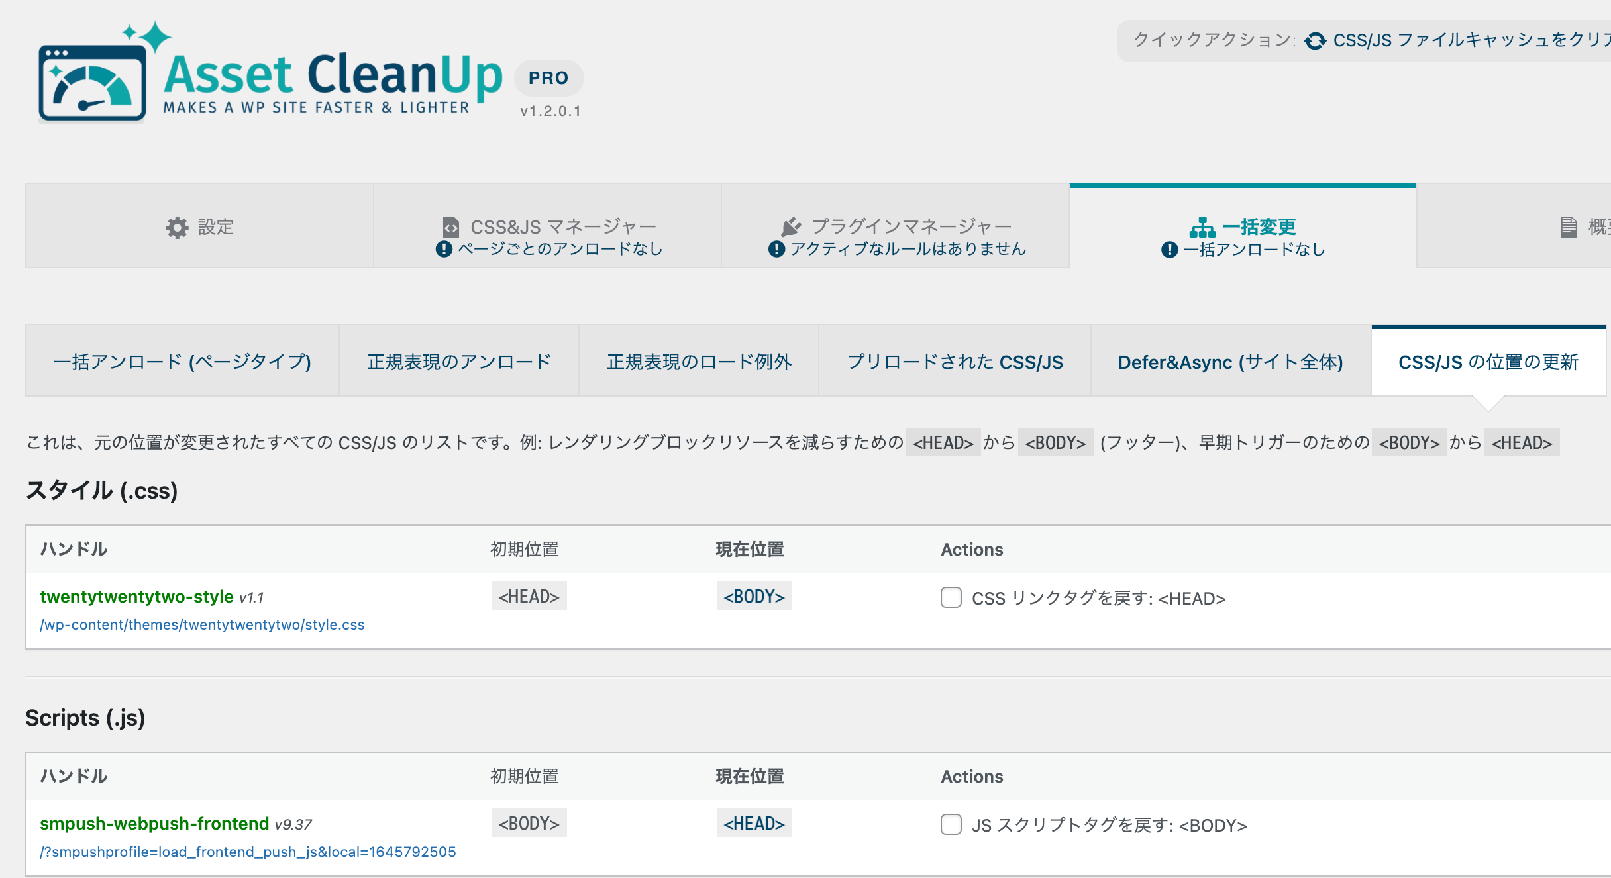Image resolution: width=1611 pixels, height=878 pixels.
Task: Open the /?smpushprofile=load_frontend_push_js link
Action: [x=248, y=852]
